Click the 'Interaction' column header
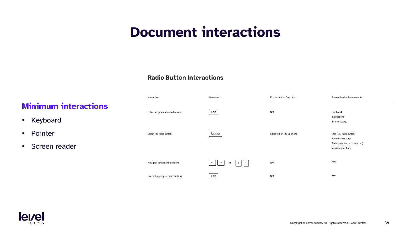 [x=153, y=97]
